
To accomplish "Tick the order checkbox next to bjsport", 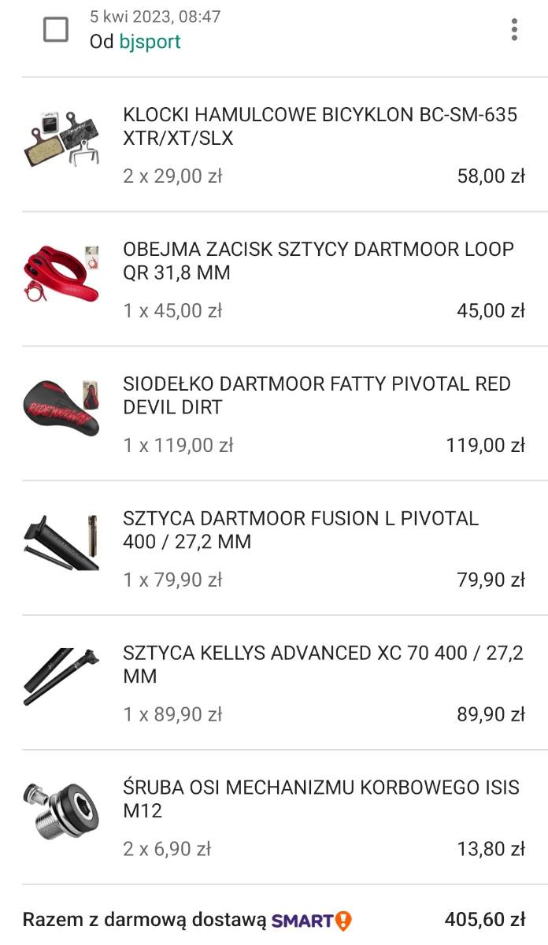I will pos(55,30).
